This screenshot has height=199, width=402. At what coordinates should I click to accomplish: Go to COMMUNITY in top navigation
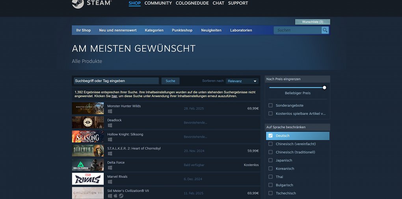tap(158, 3)
